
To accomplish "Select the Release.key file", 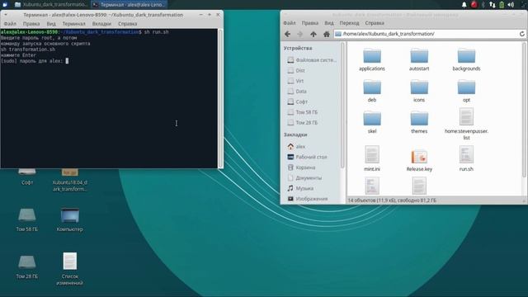I will [x=419, y=161].
